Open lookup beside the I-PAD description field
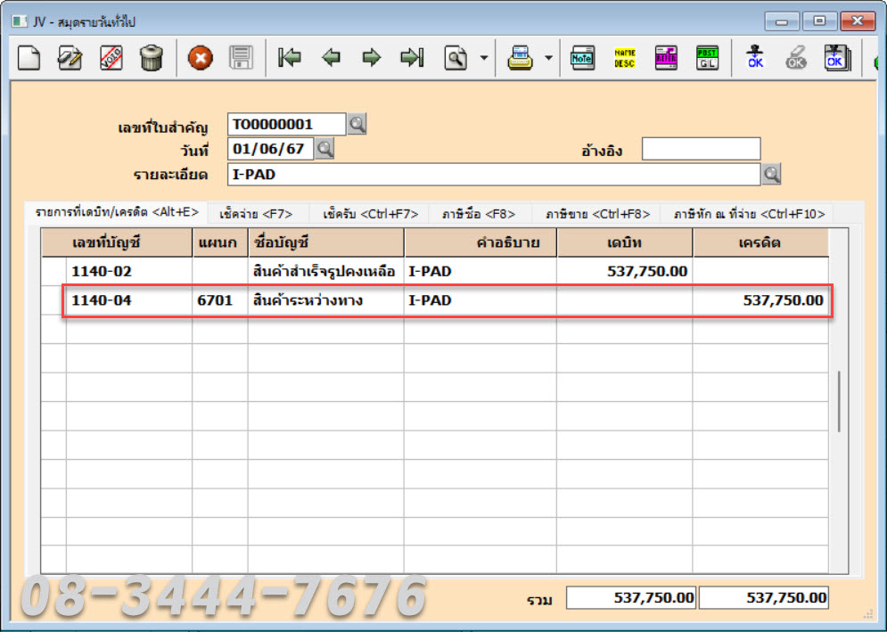 point(771,174)
